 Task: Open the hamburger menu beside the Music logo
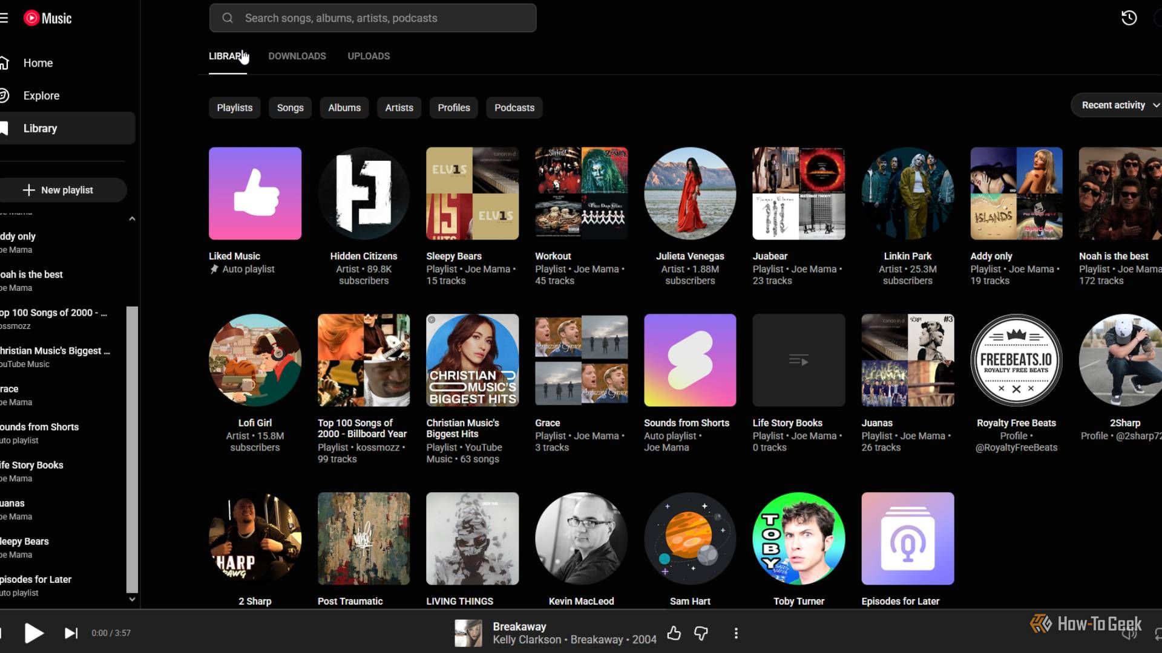point(4,18)
